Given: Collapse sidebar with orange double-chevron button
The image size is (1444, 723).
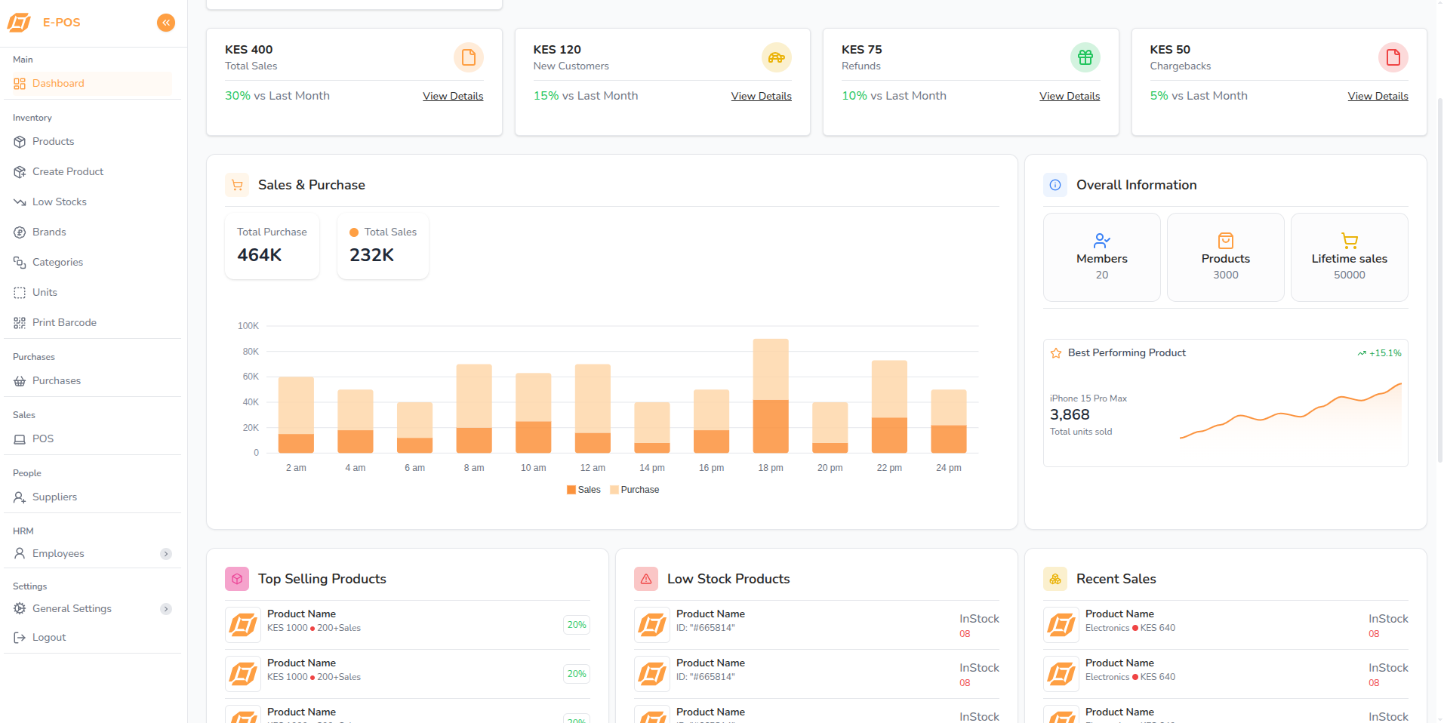Looking at the screenshot, I should pyautogui.click(x=166, y=23).
